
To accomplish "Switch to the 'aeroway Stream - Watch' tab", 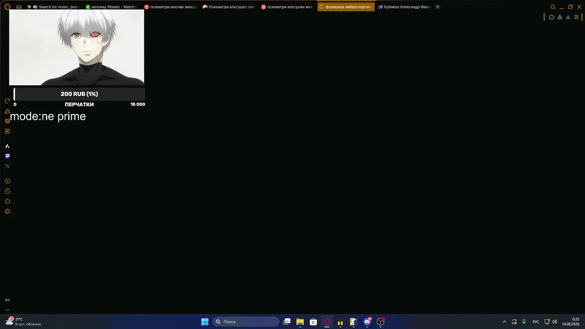I will point(112,7).
